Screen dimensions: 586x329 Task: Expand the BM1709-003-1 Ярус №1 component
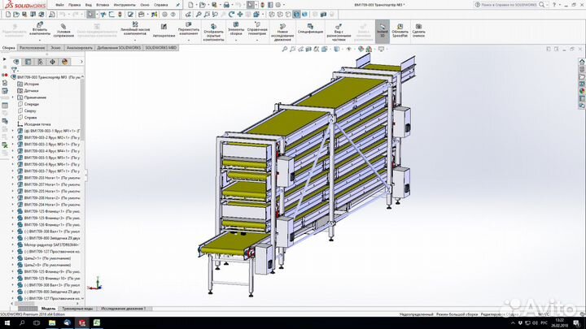[x=13, y=131]
